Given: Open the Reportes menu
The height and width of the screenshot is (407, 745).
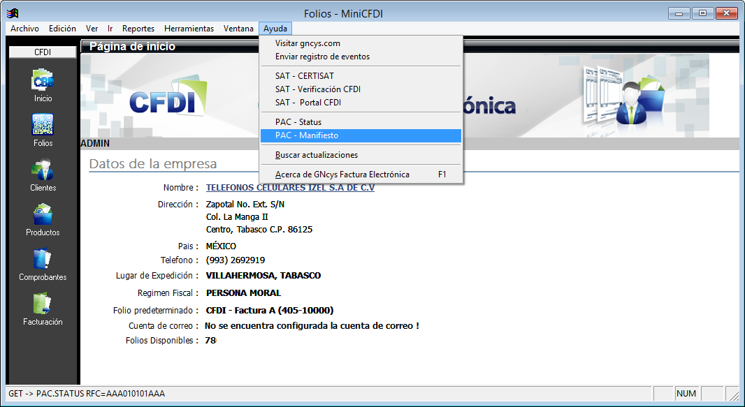Looking at the screenshot, I should click(x=138, y=29).
